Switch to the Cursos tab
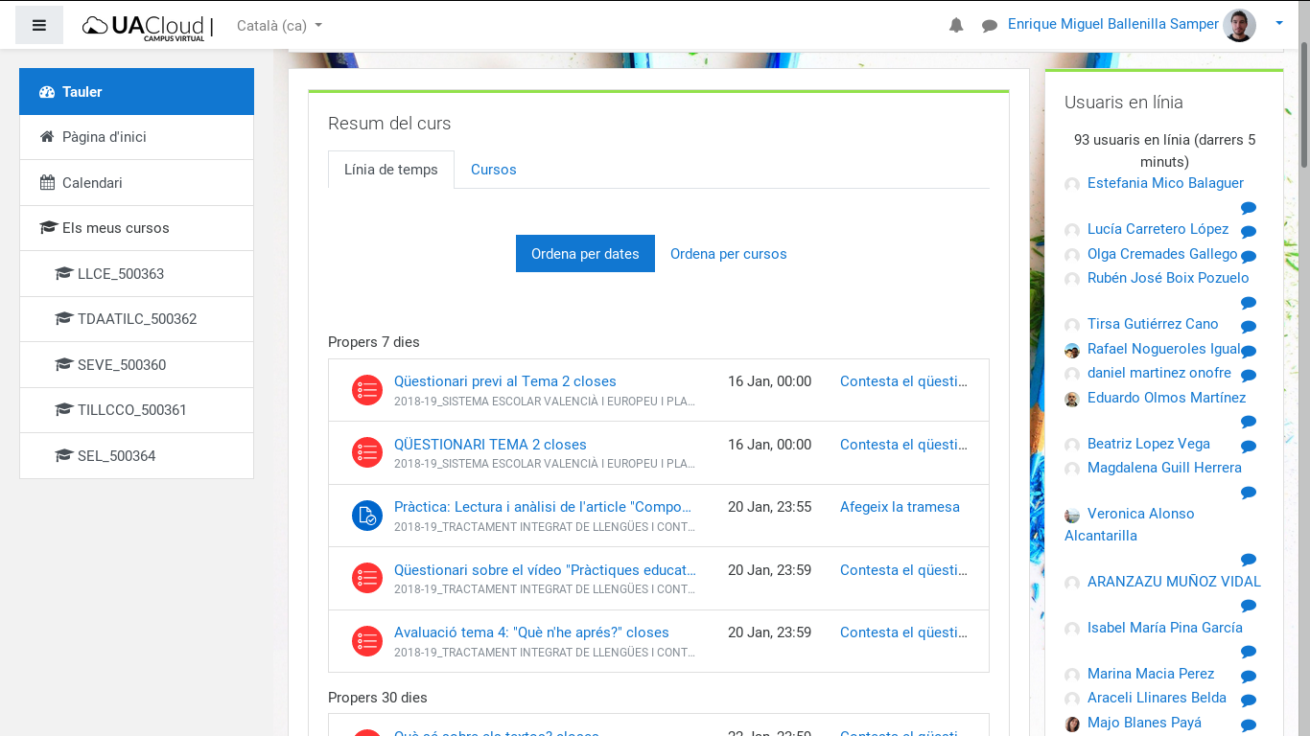 493,170
